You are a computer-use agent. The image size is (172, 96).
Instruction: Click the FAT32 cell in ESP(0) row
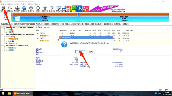(x=72, y=33)
